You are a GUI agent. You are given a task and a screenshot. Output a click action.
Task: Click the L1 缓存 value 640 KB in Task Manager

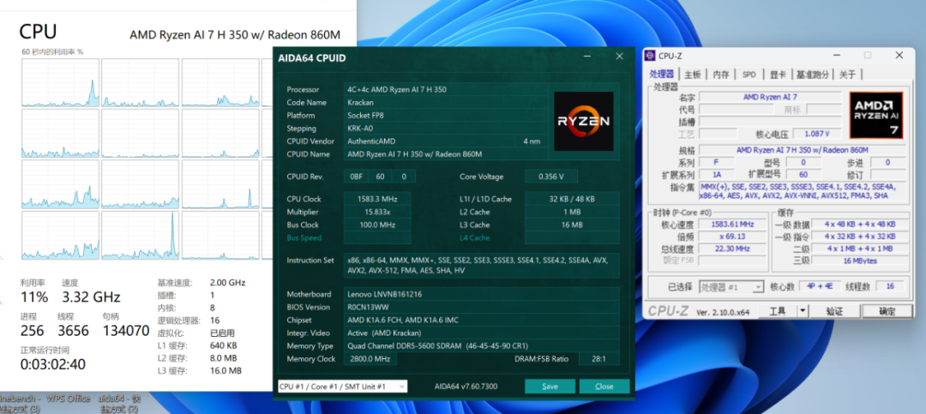(225, 345)
